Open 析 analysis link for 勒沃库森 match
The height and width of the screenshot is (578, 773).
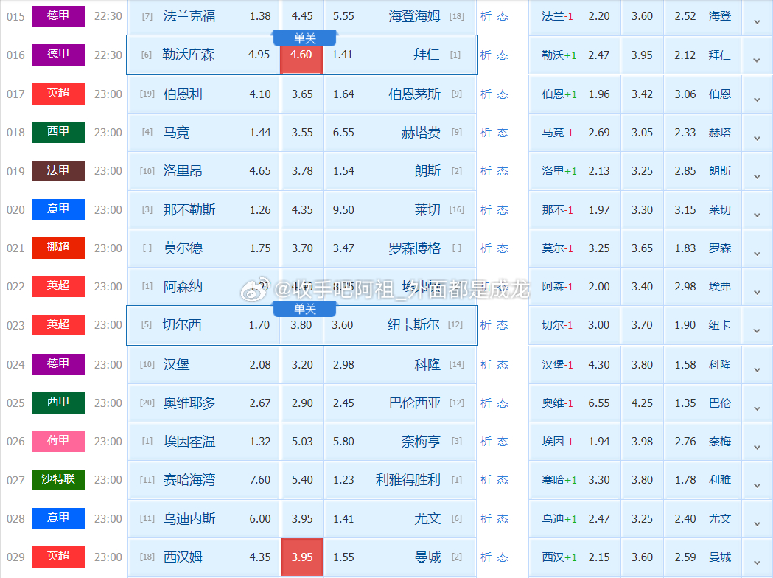(486, 55)
